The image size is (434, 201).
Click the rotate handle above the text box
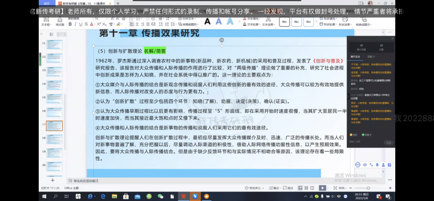[x=221, y=40]
